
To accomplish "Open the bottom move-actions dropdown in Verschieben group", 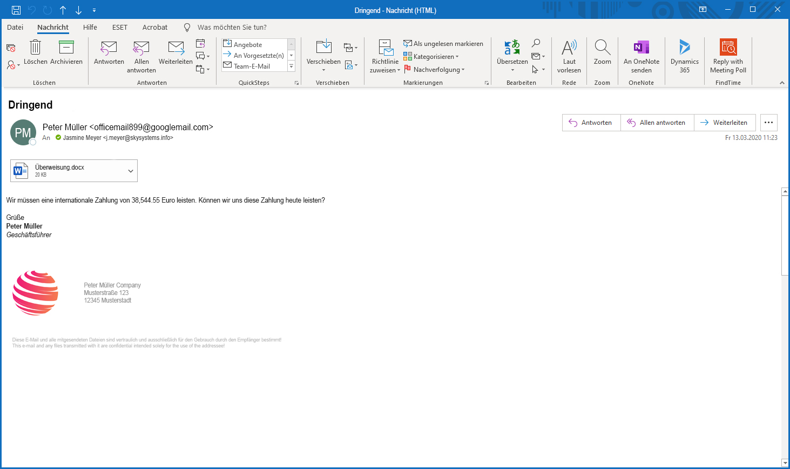I will [x=350, y=65].
